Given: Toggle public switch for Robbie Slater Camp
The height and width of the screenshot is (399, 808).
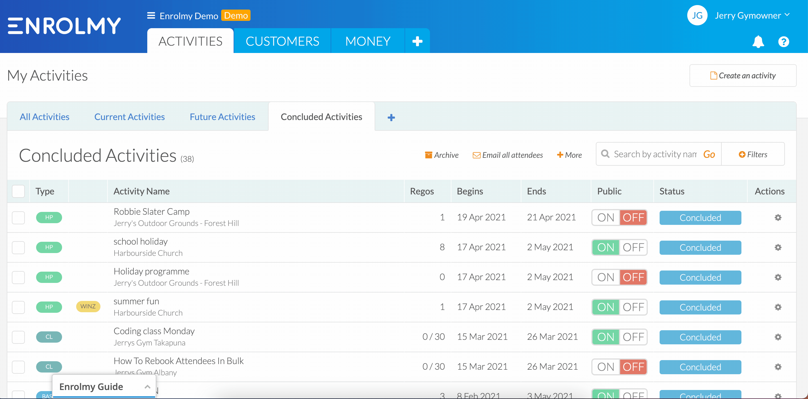Looking at the screenshot, I should click(620, 218).
